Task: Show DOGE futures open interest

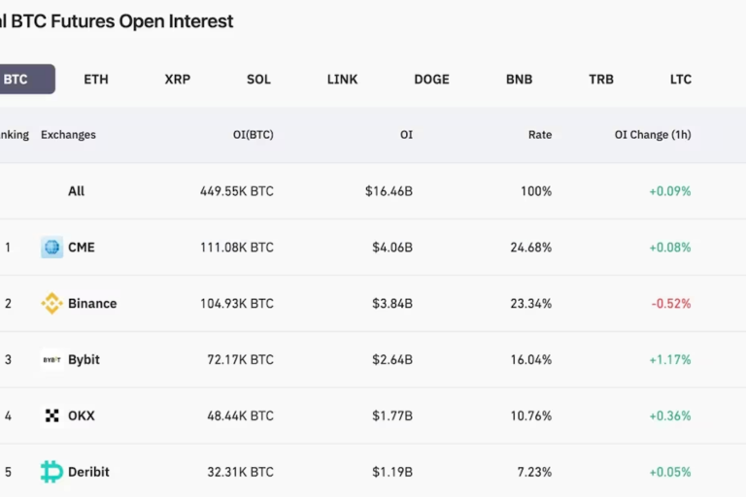Action: pyautogui.click(x=431, y=80)
